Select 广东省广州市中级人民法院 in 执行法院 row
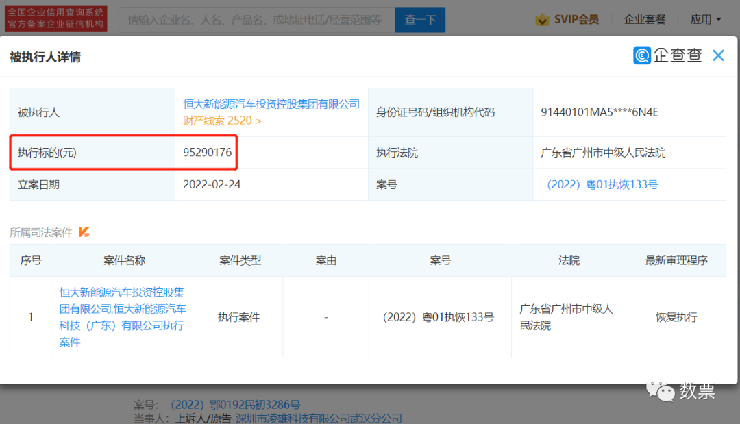 tap(603, 152)
